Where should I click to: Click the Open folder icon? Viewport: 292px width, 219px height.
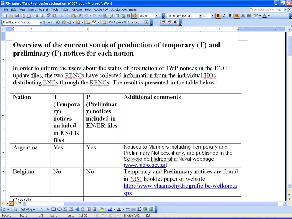point(11,16)
